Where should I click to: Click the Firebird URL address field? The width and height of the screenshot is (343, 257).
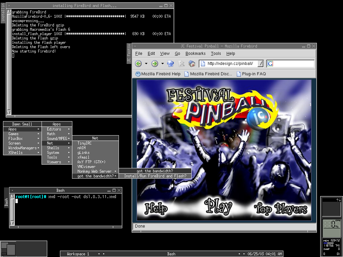tap(232, 64)
